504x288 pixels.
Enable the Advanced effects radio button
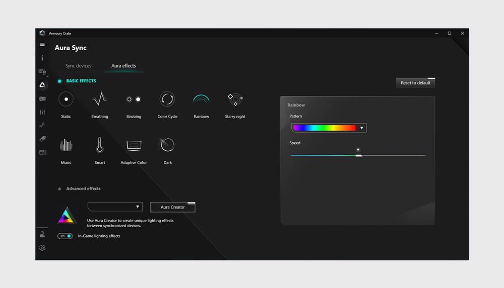pyautogui.click(x=59, y=189)
